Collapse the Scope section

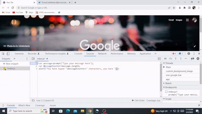(164, 99)
